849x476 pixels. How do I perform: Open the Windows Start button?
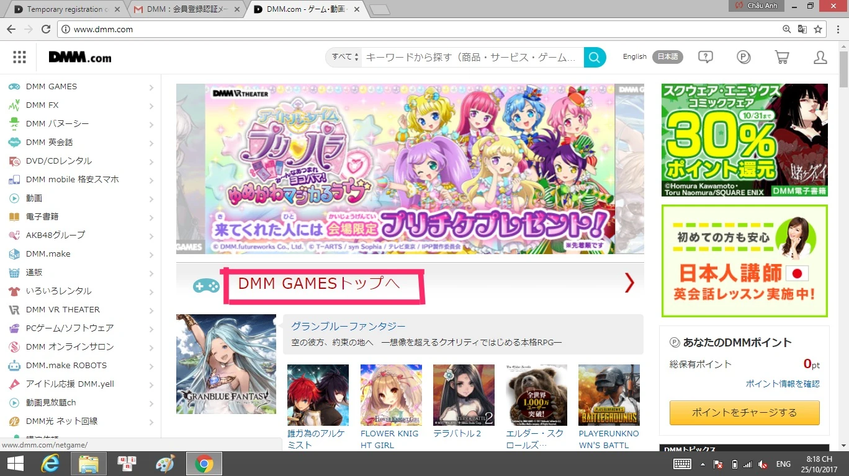click(x=16, y=464)
